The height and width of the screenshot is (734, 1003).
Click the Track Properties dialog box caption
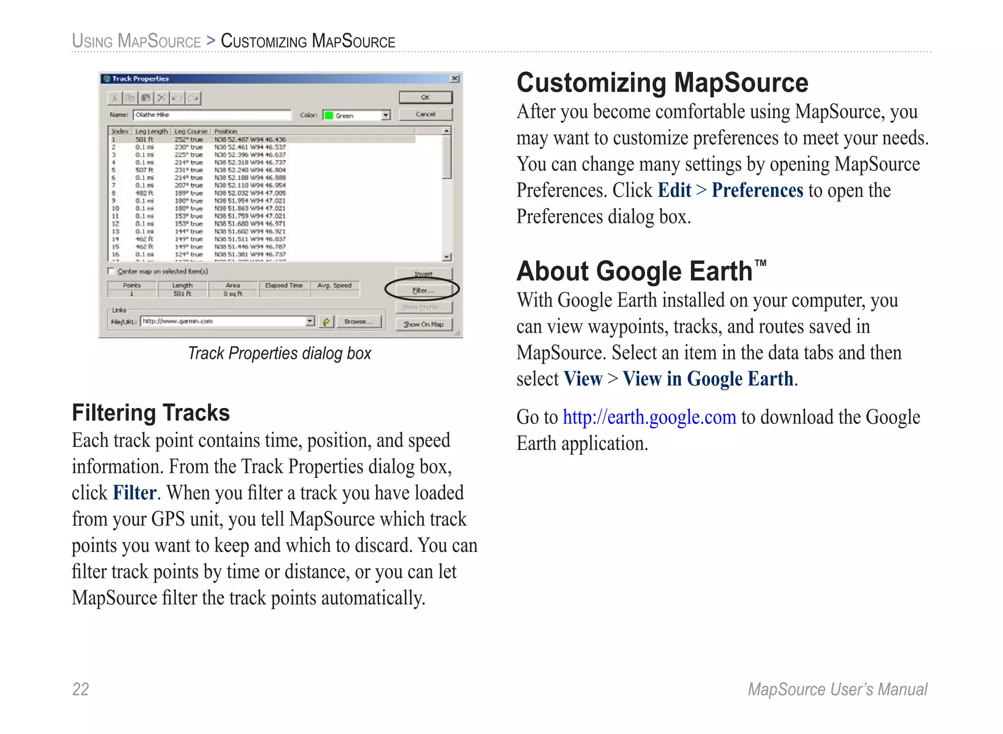(280, 354)
